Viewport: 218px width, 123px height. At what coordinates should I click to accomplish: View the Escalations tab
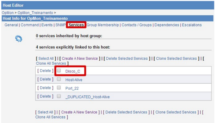pos(192,25)
